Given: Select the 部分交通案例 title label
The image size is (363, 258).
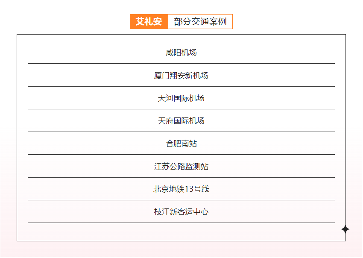Looking at the screenshot, I should click(200, 22).
